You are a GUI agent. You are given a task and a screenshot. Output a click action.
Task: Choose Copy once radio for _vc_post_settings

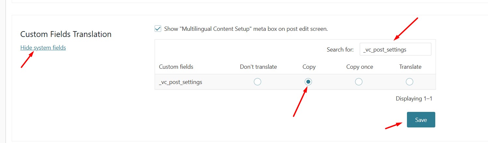pos(359,82)
